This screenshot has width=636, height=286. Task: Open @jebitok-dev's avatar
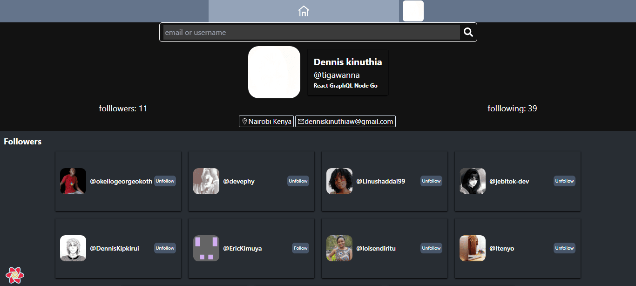tap(473, 181)
